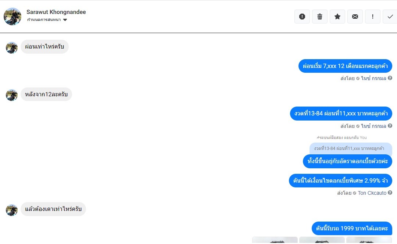
Task: Delete conversation using the trash icon
Action: pyautogui.click(x=320, y=17)
